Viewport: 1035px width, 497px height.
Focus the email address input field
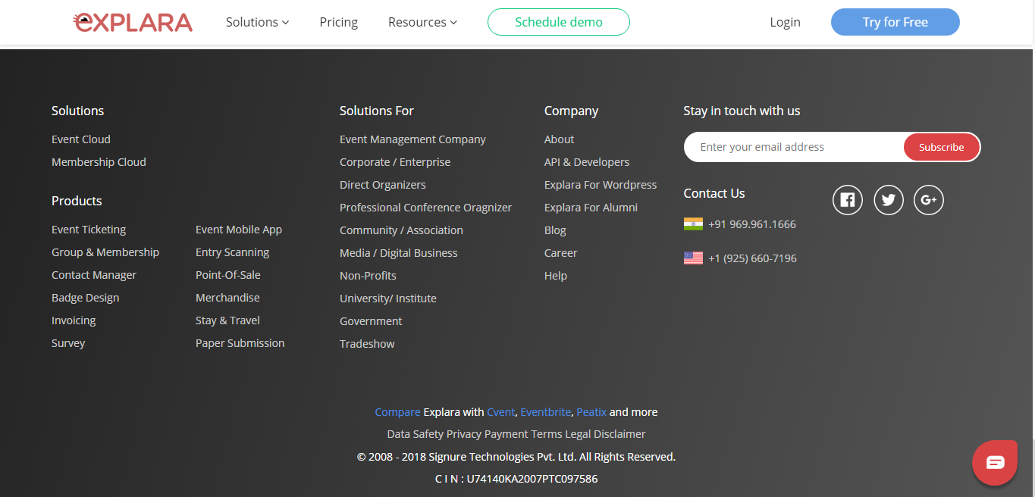pyautogui.click(x=794, y=147)
